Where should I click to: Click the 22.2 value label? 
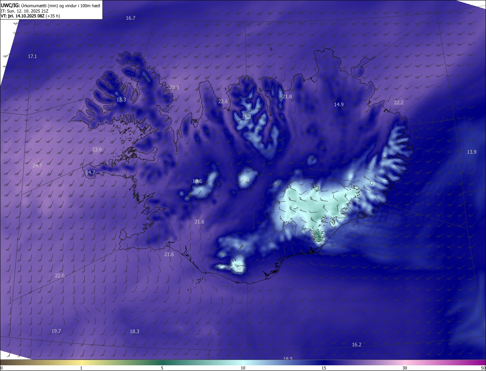click(x=399, y=103)
